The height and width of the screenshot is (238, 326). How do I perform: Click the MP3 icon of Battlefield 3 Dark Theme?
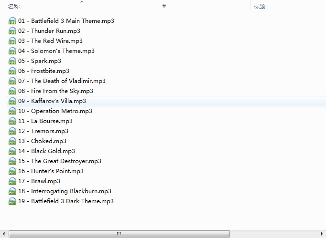coord(12,201)
